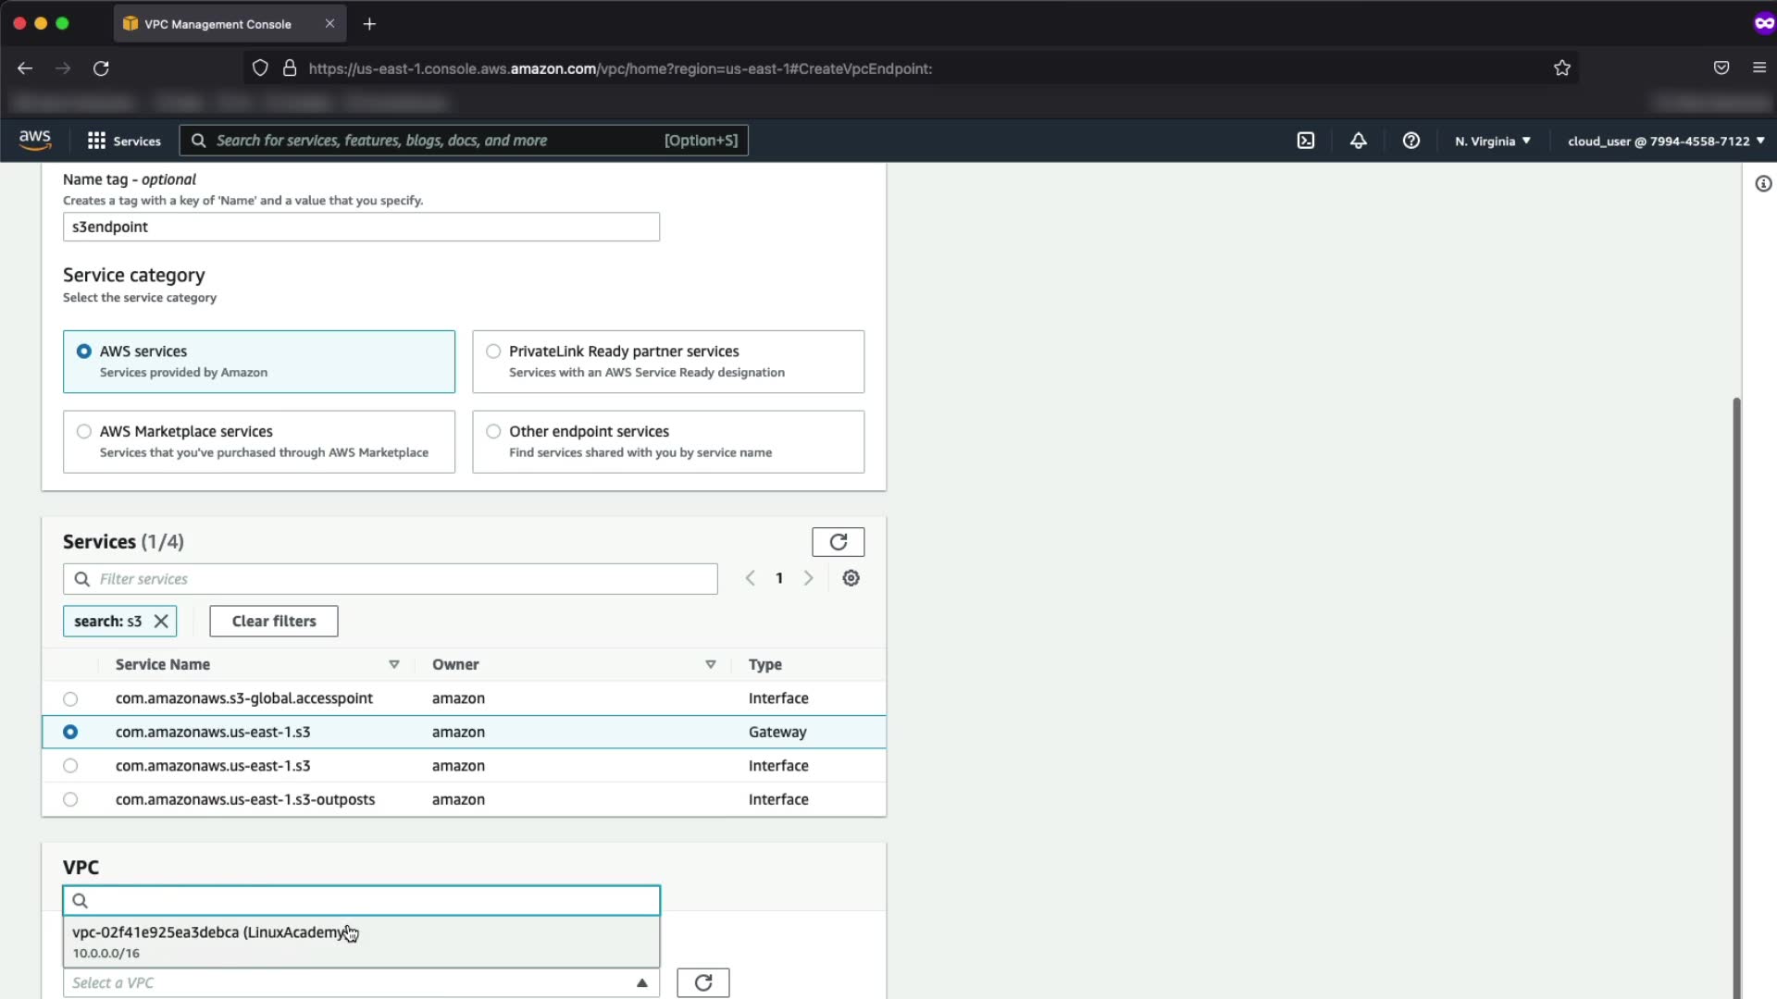Collapse the Select a VPC dropdown
Image resolution: width=1777 pixels, height=999 pixels.
click(641, 982)
